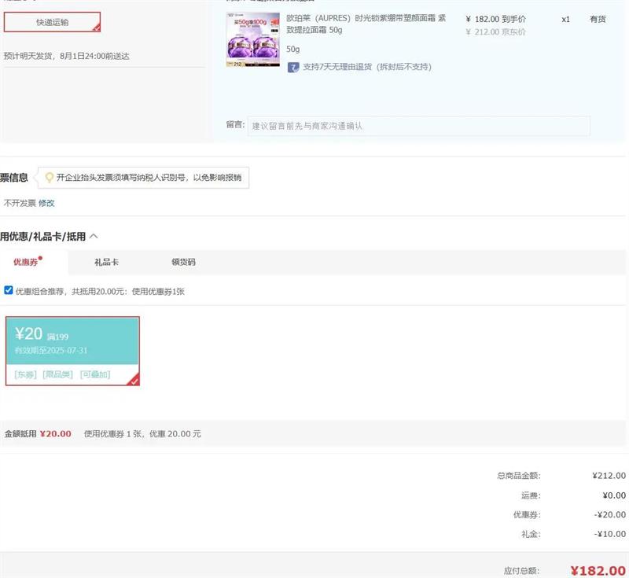Click the red notification dot on 优惠券 tab

click(40, 257)
